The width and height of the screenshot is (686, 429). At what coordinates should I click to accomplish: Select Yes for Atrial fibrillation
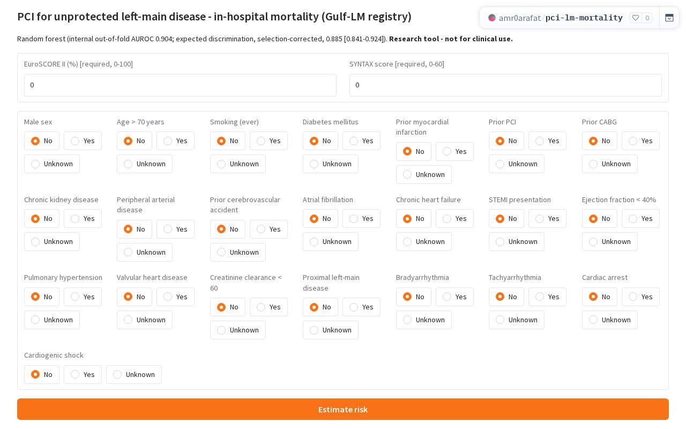(x=361, y=218)
